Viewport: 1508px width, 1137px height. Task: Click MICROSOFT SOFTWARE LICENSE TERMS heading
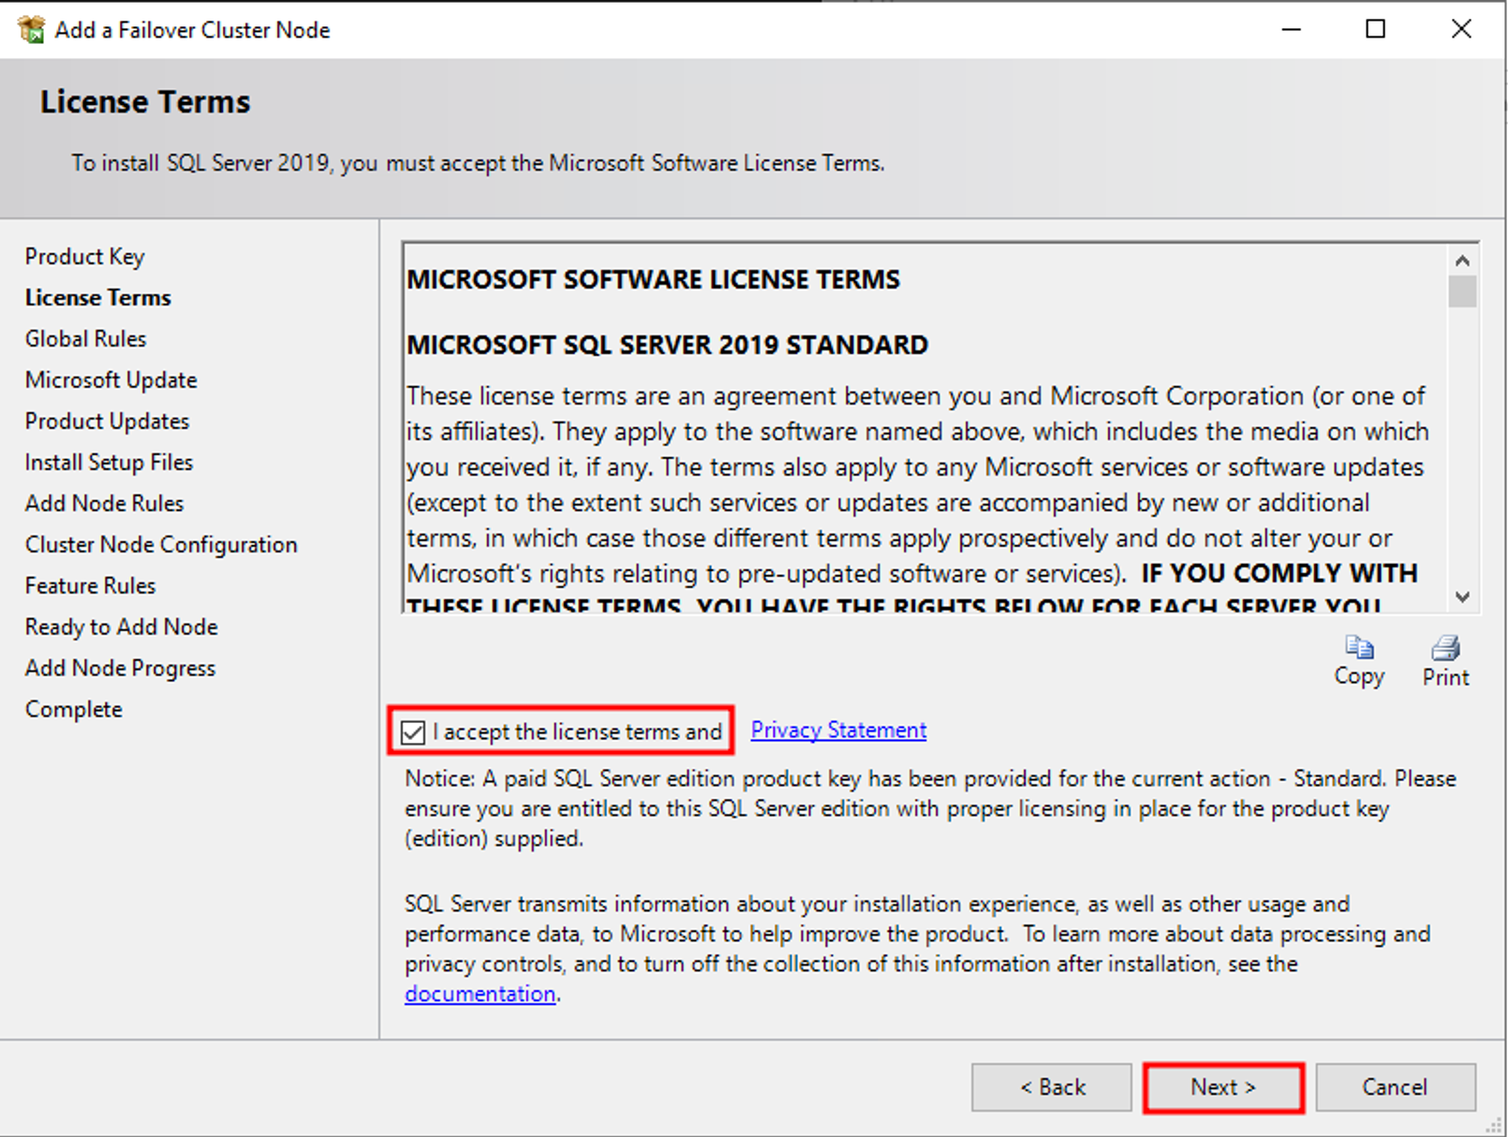[653, 280]
